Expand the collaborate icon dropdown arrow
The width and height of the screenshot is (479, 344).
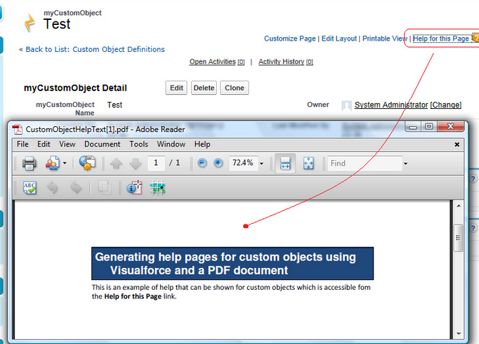tap(65, 163)
